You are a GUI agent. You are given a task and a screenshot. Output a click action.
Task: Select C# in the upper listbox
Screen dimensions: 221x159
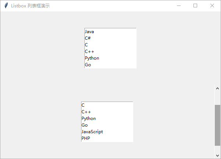110,38
